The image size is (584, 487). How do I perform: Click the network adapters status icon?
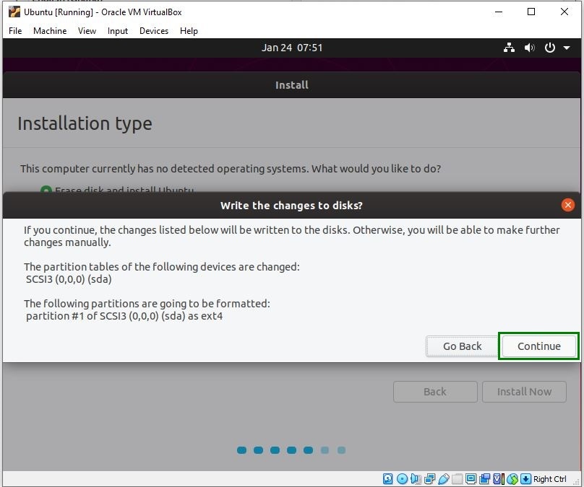[430, 479]
